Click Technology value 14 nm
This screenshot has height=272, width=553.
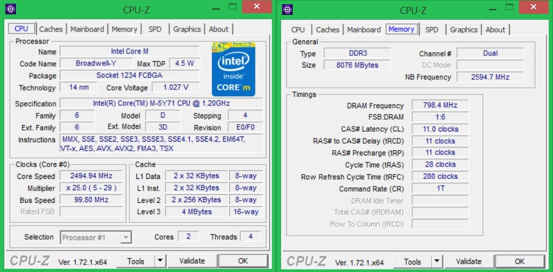coord(78,87)
